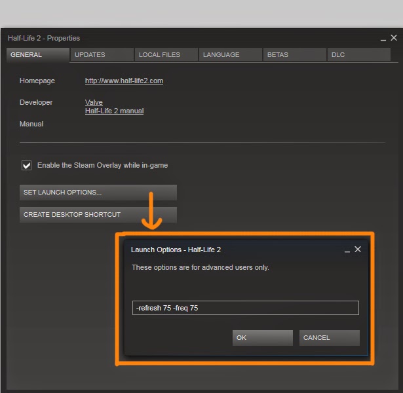Close the Half-Life 2 Properties window
The height and width of the screenshot is (393, 403).
(x=394, y=38)
